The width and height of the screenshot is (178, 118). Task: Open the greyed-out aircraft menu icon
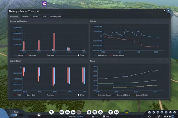(x=79, y=112)
